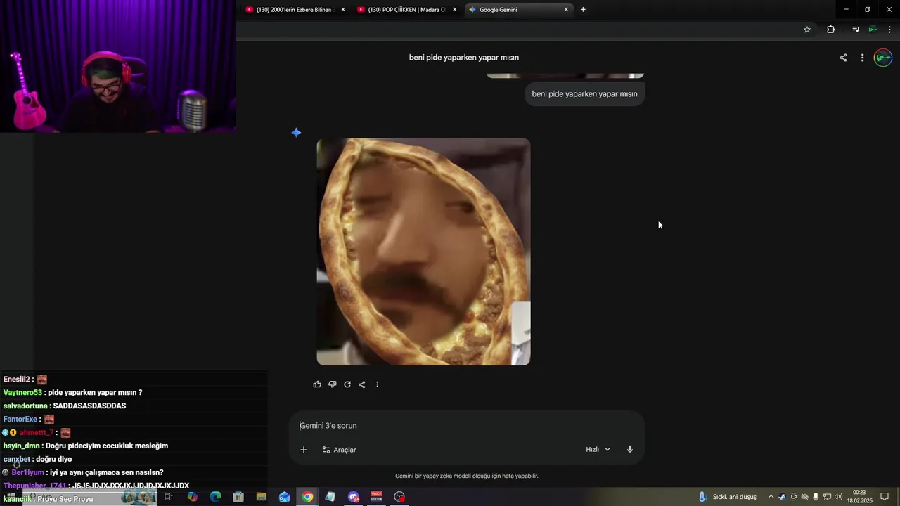
Task: Open the Voicemeeter app in taskbar
Action: 376,497
